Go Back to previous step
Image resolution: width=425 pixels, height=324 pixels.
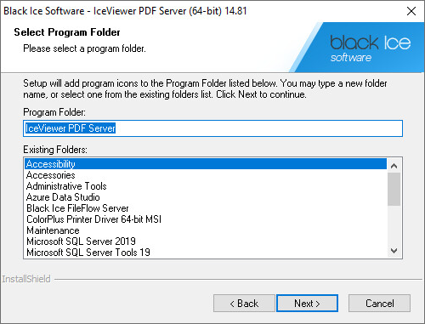point(244,304)
